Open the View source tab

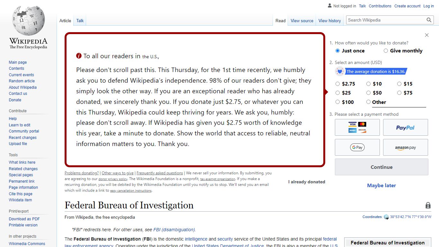point(302,21)
